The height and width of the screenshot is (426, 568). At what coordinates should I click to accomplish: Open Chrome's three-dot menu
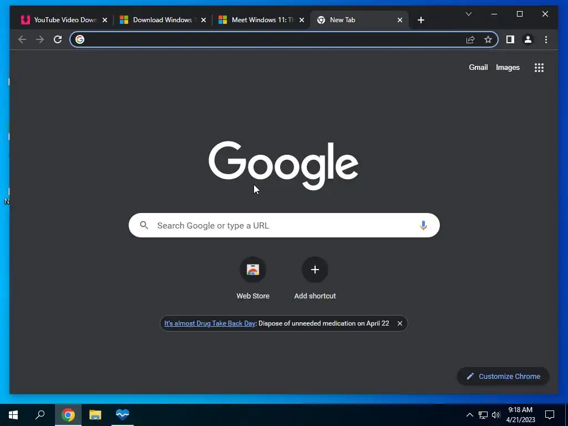[x=546, y=39]
